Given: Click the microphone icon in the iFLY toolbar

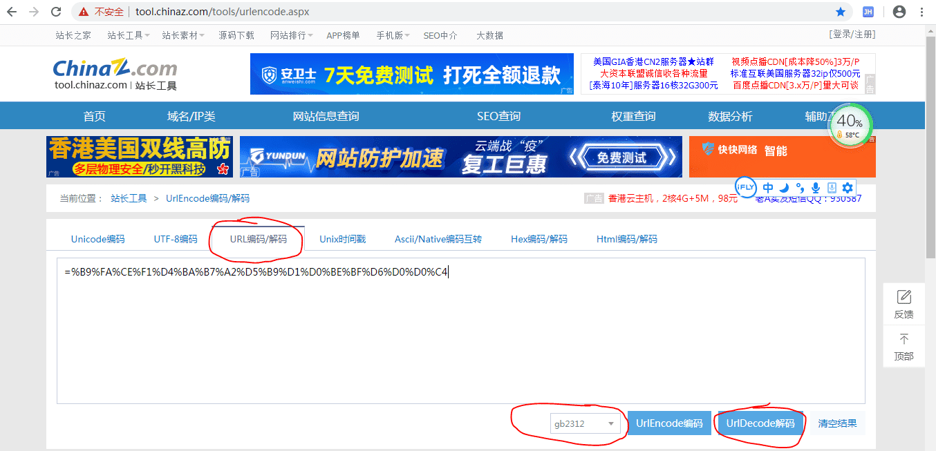Looking at the screenshot, I should coord(816,187).
